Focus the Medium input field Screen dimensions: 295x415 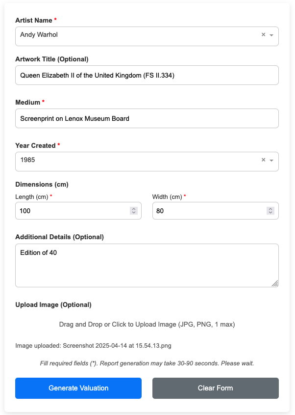pos(147,118)
